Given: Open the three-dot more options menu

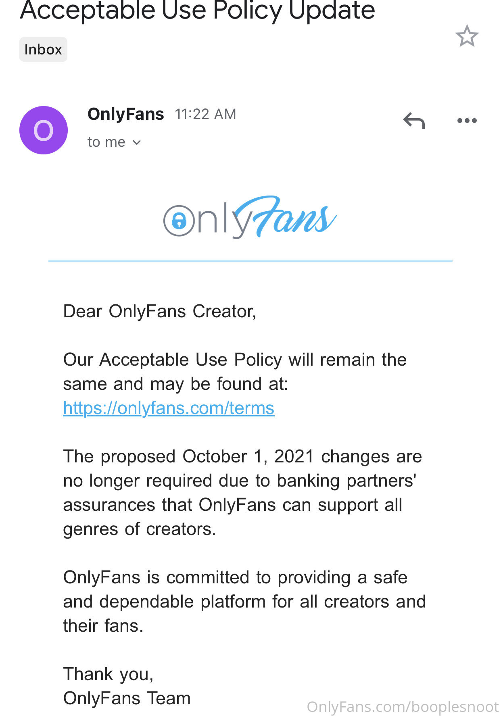Looking at the screenshot, I should point(467,121).
